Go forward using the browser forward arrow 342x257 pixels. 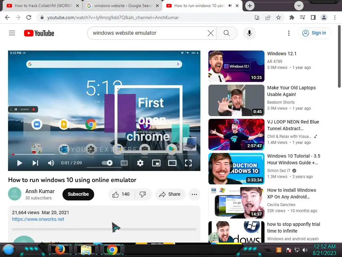point(18,17)
